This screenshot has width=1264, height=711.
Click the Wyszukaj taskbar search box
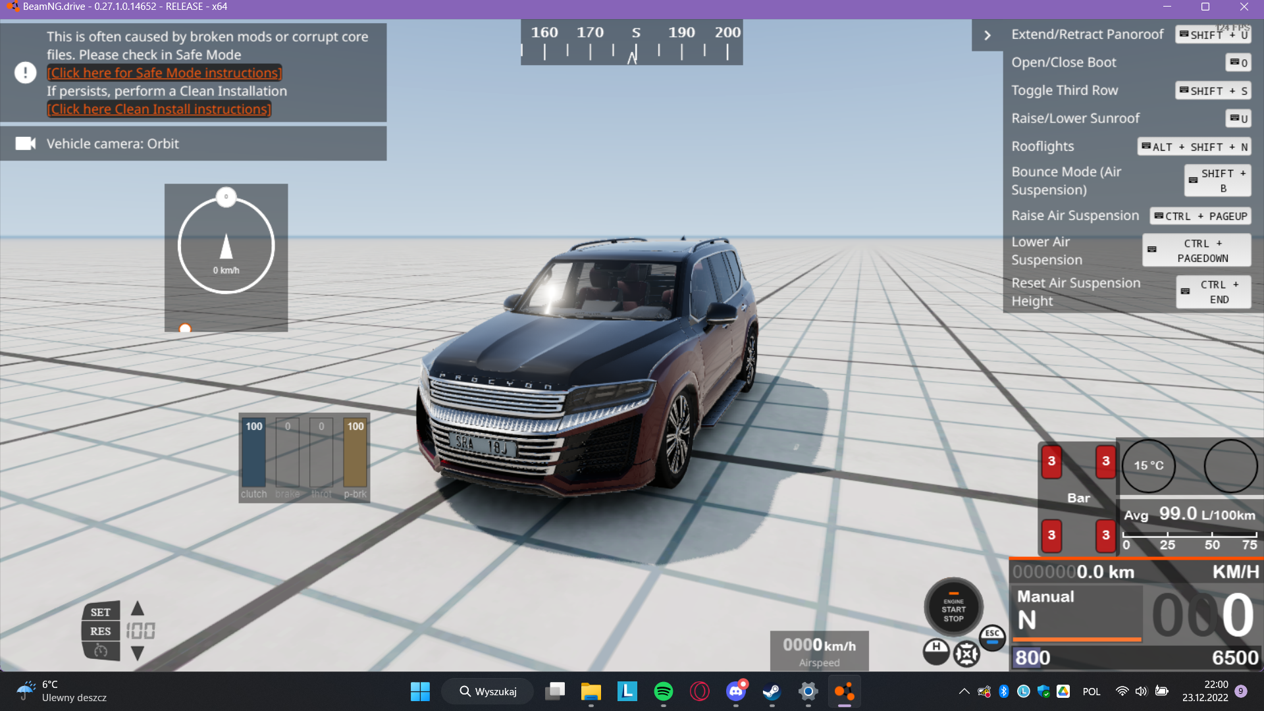coord(488,691)
